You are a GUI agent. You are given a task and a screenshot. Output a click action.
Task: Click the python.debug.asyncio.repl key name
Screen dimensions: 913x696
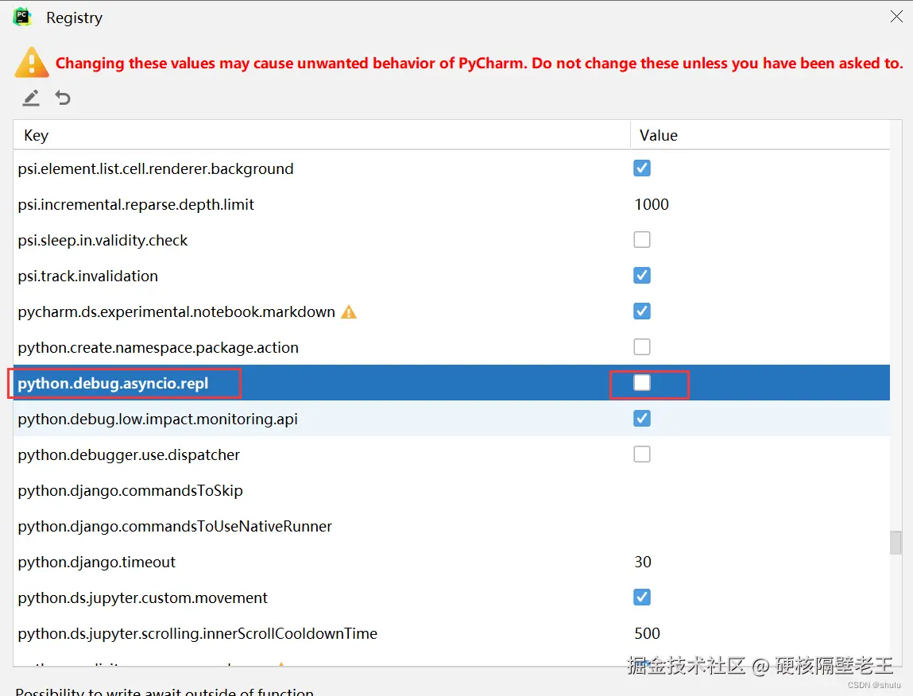[x=112, y=384]
